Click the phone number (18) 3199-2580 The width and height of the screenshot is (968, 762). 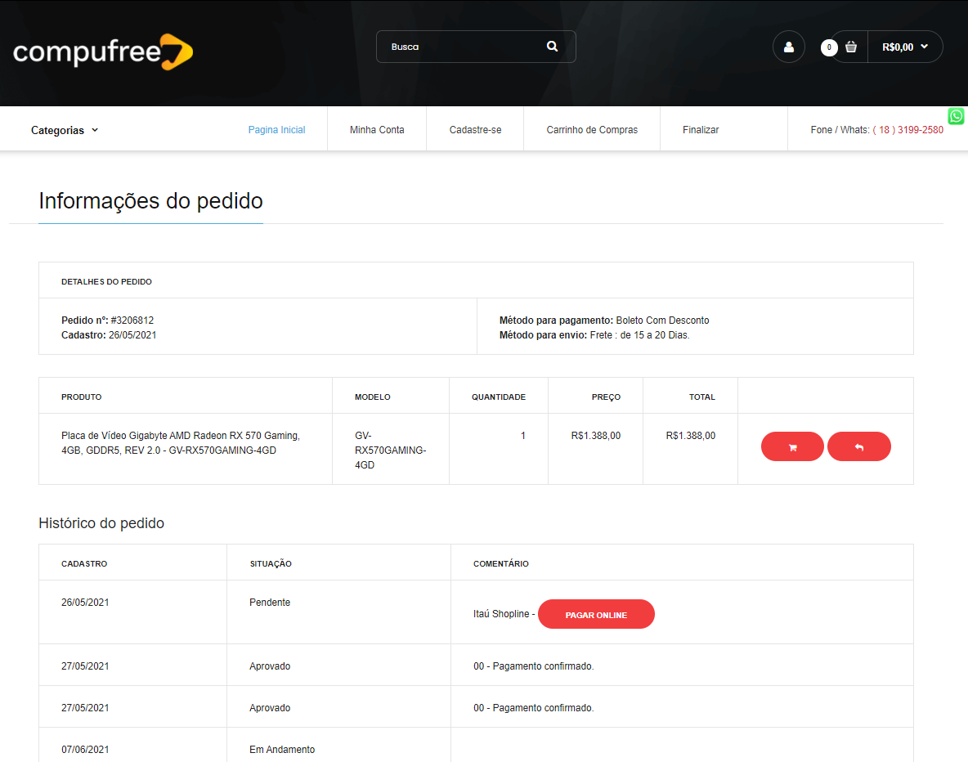point(907,130)
